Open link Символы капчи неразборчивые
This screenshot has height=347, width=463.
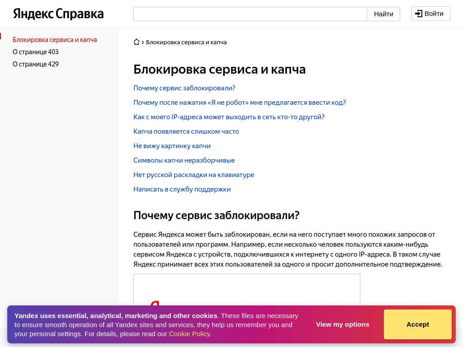184,160
